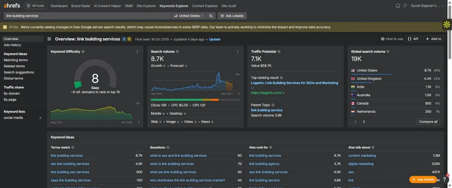452x188 pixels.
Task: Click the magnifier search button
Action: pyautogui.click(x=211, y=16)
